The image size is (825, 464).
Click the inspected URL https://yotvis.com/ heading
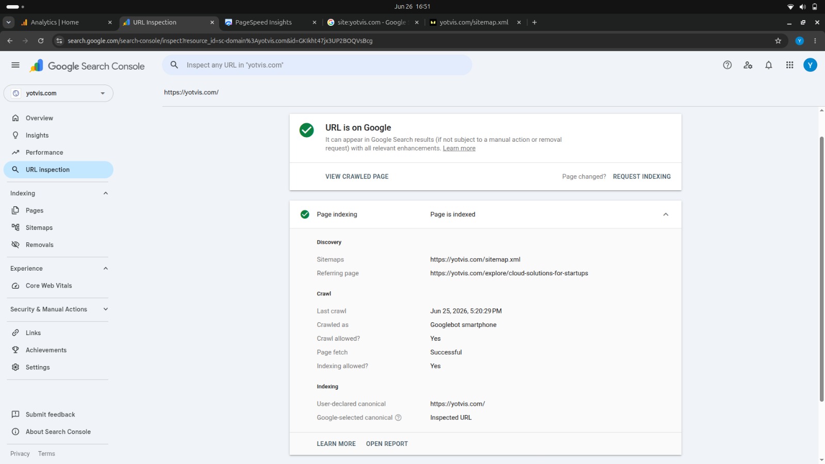pyautogui.click(x=191, y=92)
